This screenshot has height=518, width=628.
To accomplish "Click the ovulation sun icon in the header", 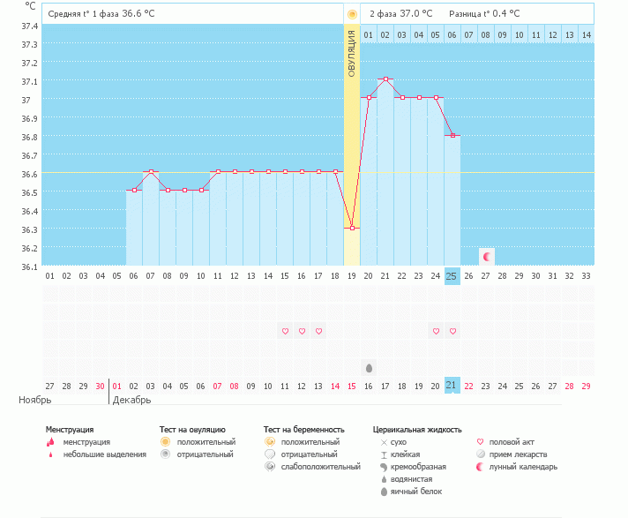I will (x=352, y=14).
